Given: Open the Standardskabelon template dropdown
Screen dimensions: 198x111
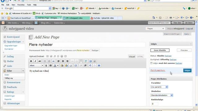Looking at the screenshot, I should point(161,95).
